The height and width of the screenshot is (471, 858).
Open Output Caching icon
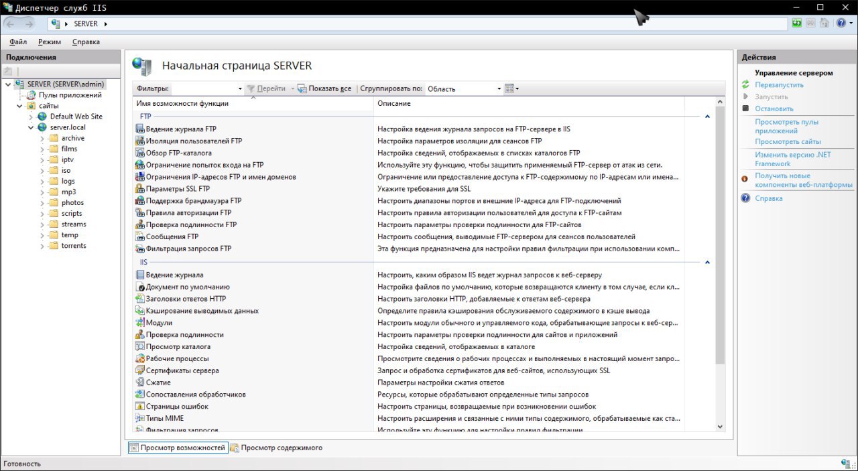(140, 311)
